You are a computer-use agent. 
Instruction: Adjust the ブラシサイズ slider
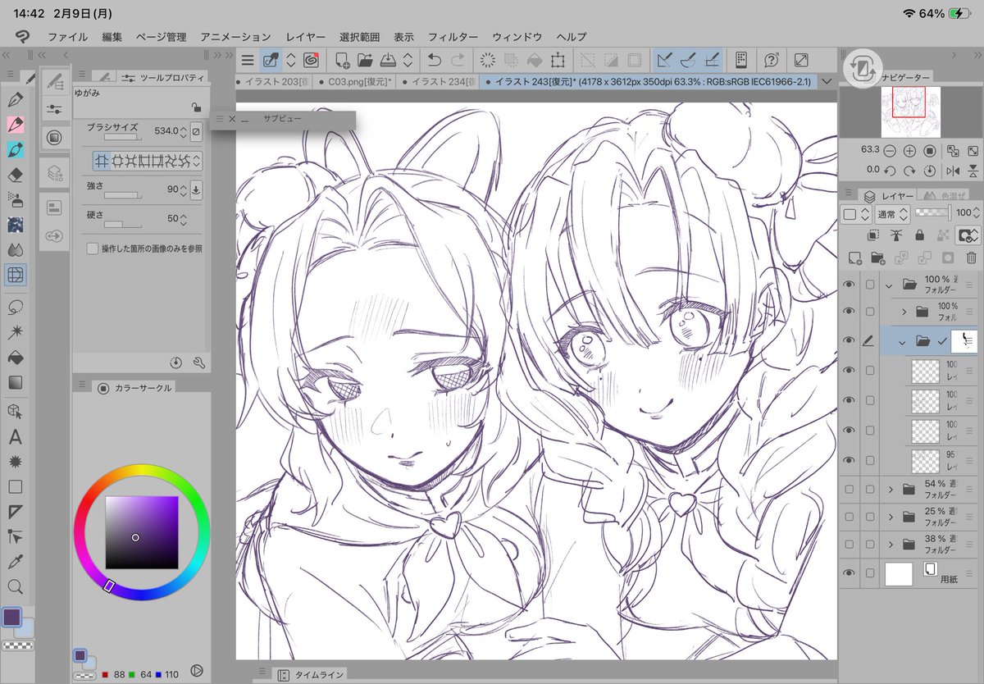tap(123, 137)
